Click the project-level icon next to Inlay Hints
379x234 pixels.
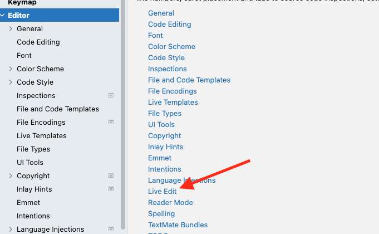point(111,189)
